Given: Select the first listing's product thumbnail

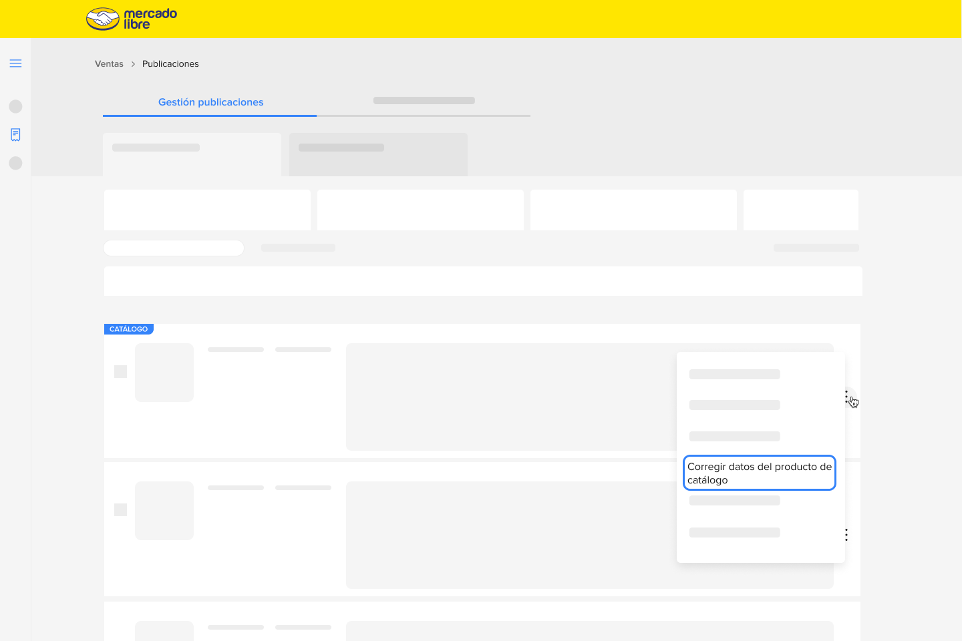Looking at the screenshot, I should [x=164, y=373].
